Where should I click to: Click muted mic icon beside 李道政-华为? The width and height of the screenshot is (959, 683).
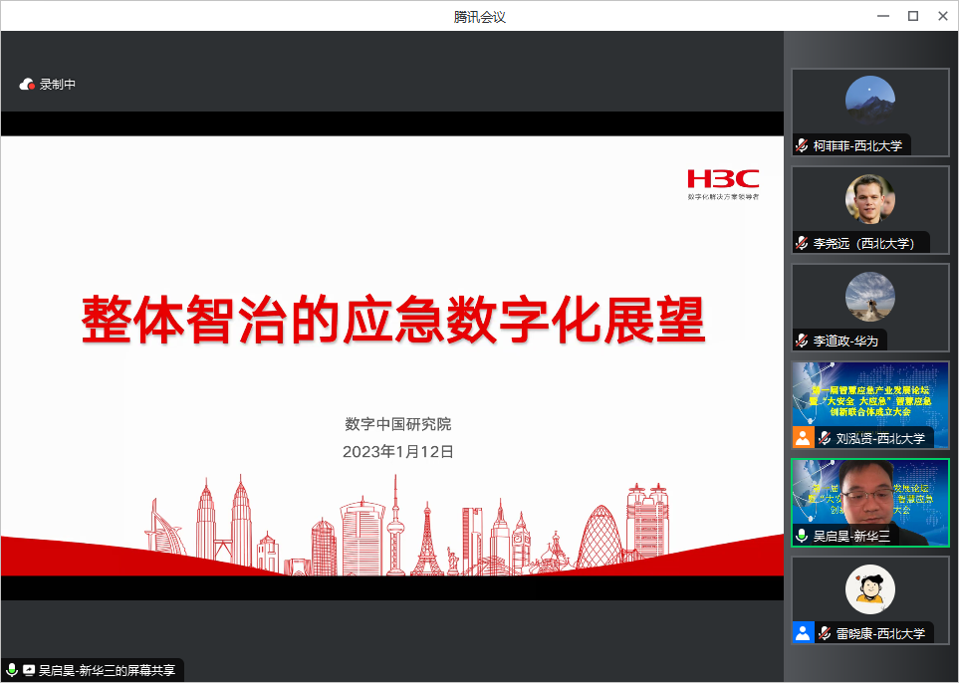click(802, 341)
